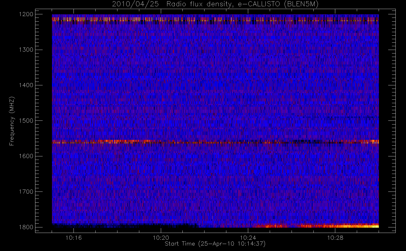Click the 1800 frequency tick label
The width and height of the screenshot is (406, 251).
(x=26, y=227)
